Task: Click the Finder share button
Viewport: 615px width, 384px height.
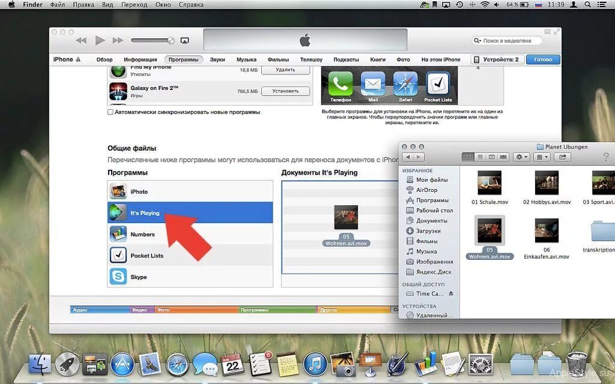Action: pos(562,157)
